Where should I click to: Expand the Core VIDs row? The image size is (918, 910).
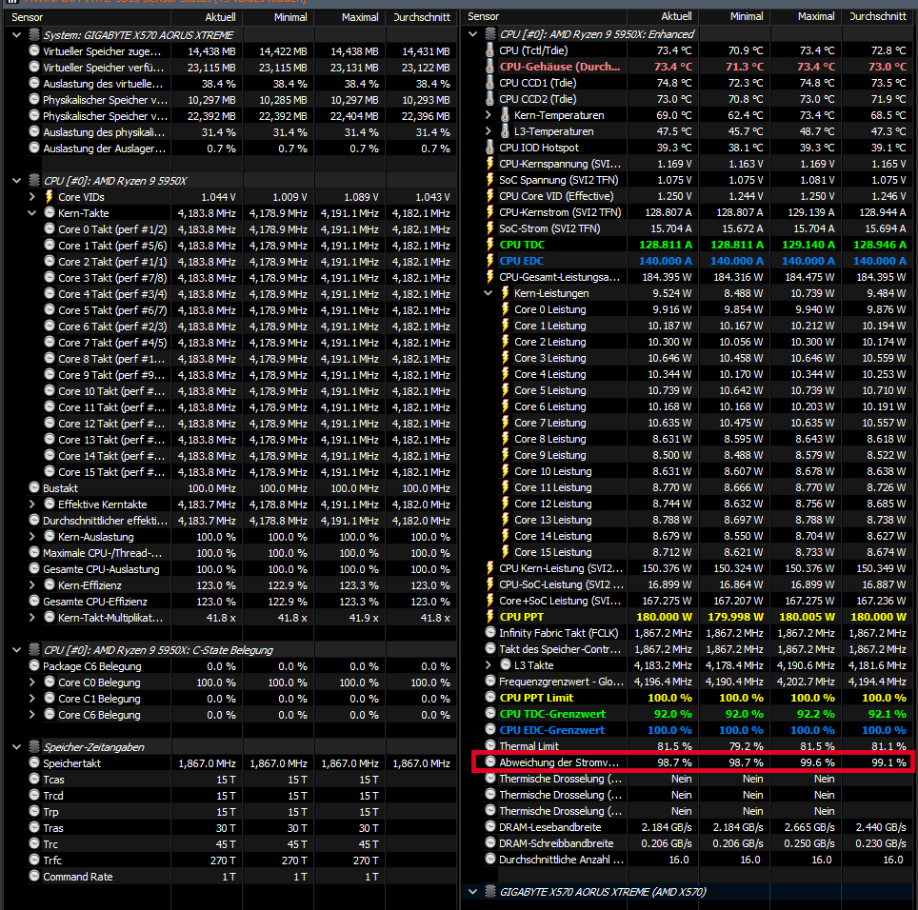tap(32, 197)
